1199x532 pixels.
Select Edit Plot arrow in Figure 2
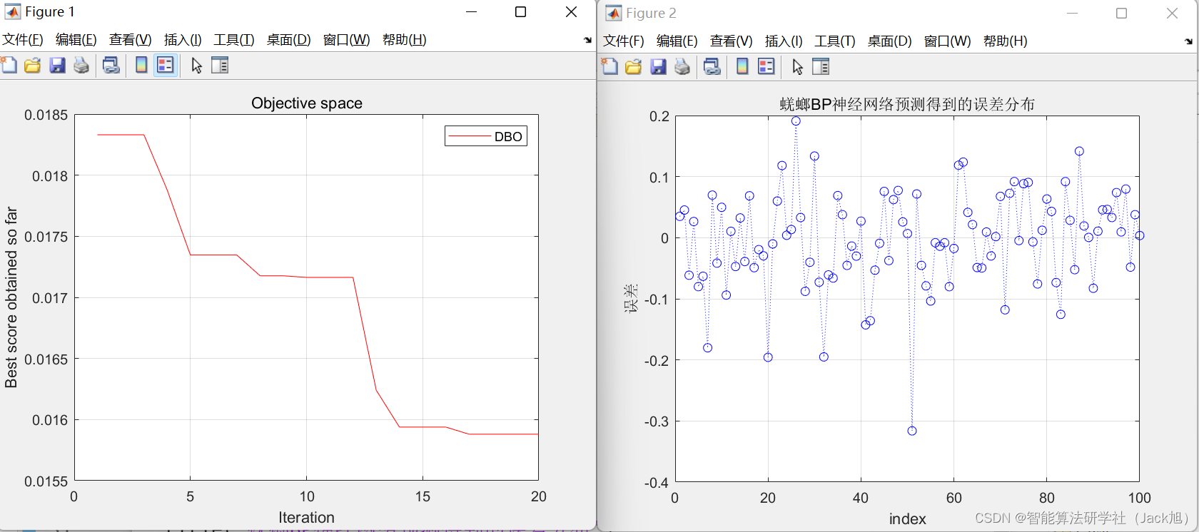797,67
